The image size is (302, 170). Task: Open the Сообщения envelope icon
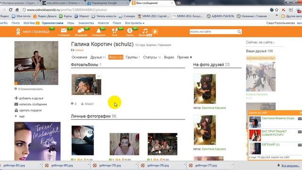click(x=64, y=31)
